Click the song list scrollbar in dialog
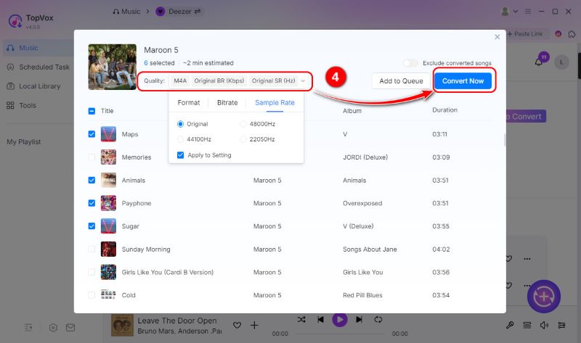This screenshot has width=581, height=343. click(504, 140)
